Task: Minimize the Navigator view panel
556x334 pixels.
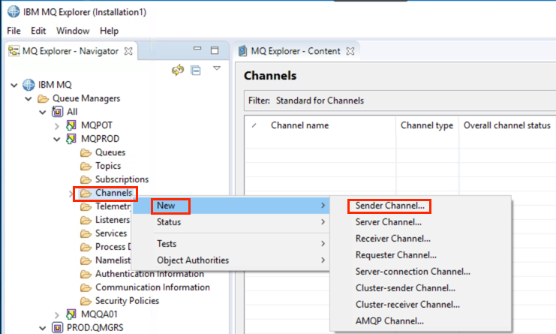Action: point(197,49)
